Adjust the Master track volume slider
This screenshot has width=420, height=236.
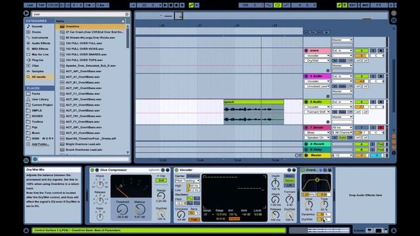click(362, 155)
